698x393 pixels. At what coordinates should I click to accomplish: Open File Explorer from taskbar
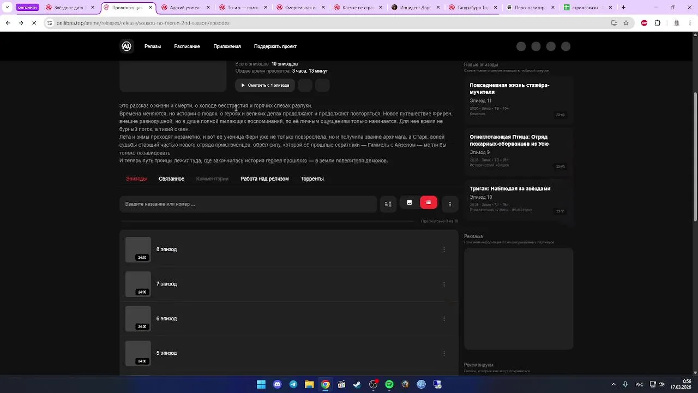309,384
